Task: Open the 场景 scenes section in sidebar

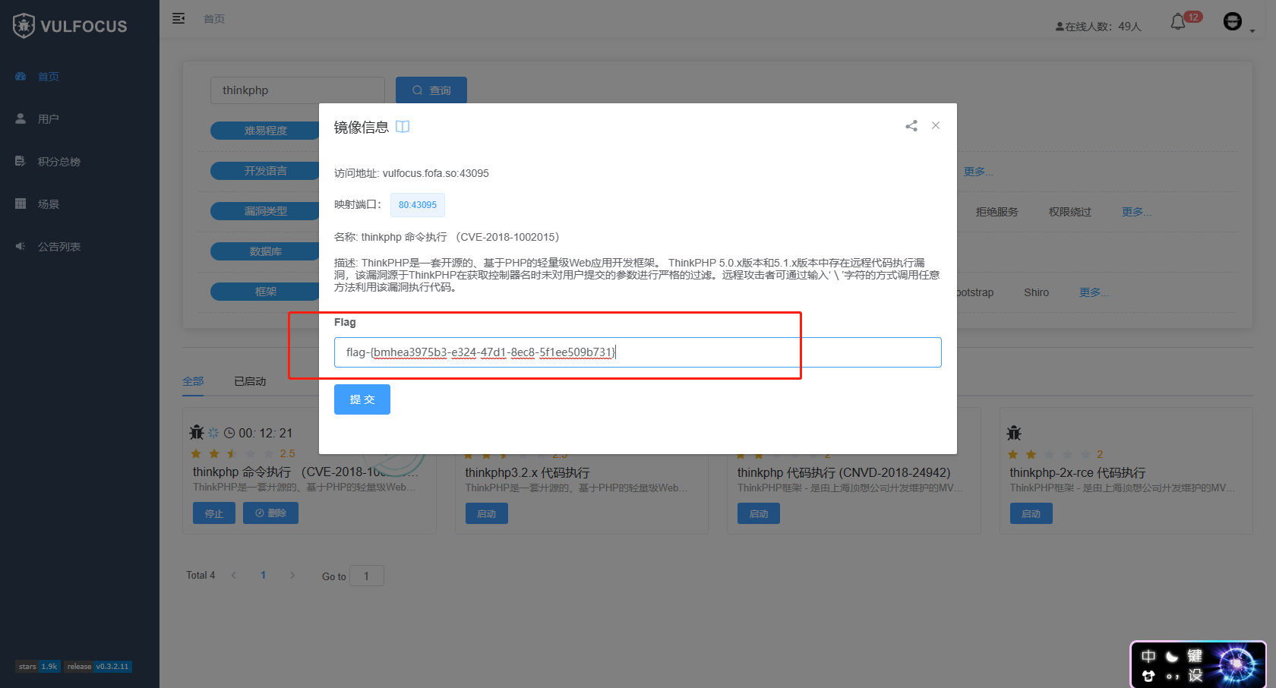Action: point(47,204)
